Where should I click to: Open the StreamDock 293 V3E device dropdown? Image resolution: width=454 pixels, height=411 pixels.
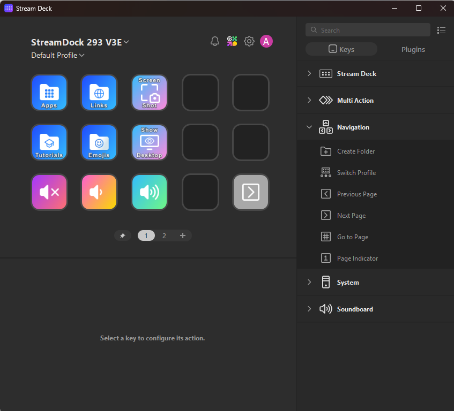[x=80, y=42]
